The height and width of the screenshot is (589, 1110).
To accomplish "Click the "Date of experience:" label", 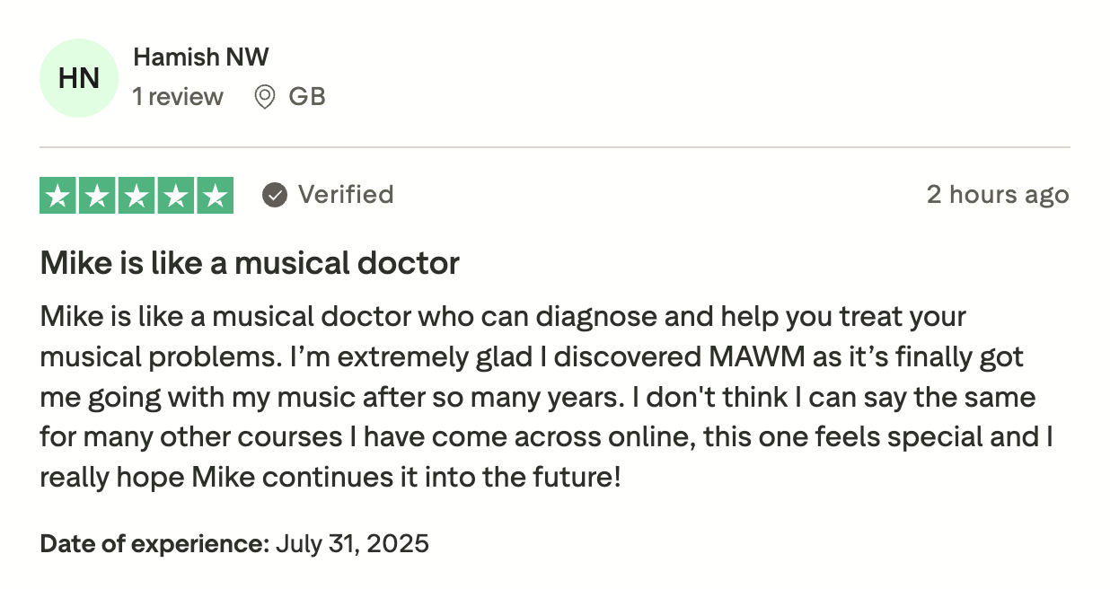I will tap(154, 543).
